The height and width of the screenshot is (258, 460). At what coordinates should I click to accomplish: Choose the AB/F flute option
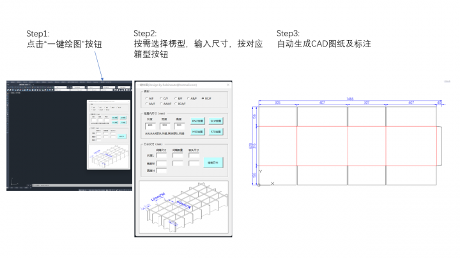coord(187,99)
